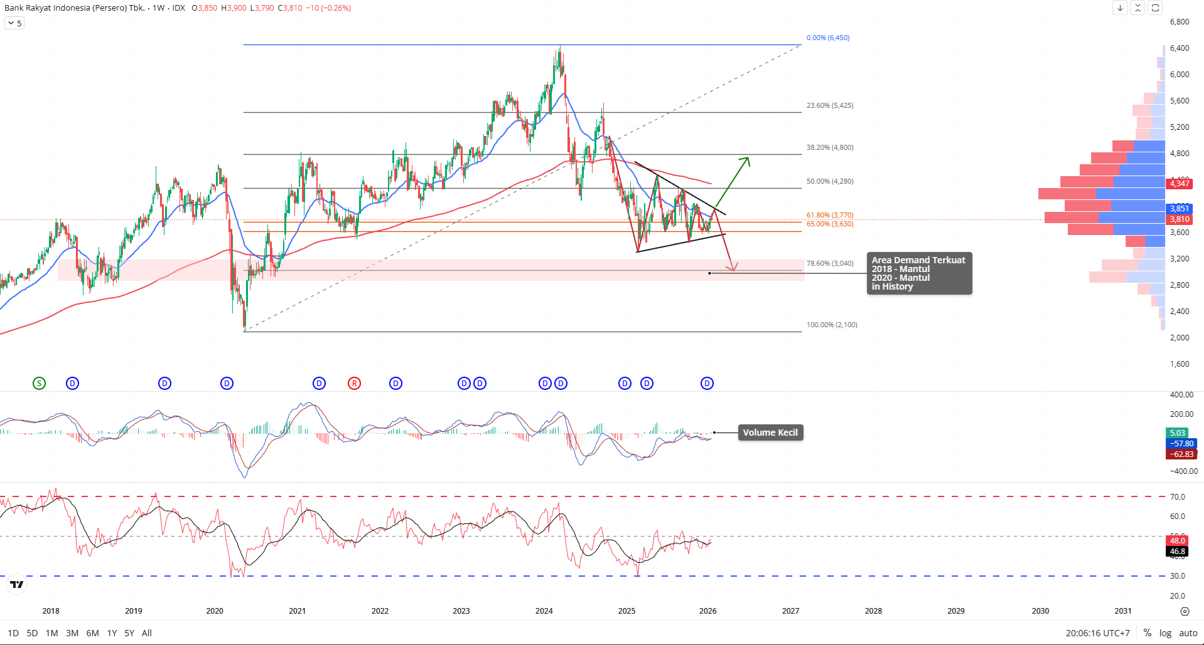The image size is (1204, 645).
Task: Click the green S split marker
Action: (39, 383)
